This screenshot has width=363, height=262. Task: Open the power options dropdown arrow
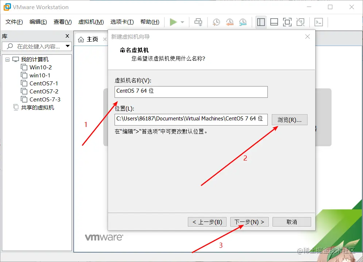pyautogui.click(x=182, y=22)
